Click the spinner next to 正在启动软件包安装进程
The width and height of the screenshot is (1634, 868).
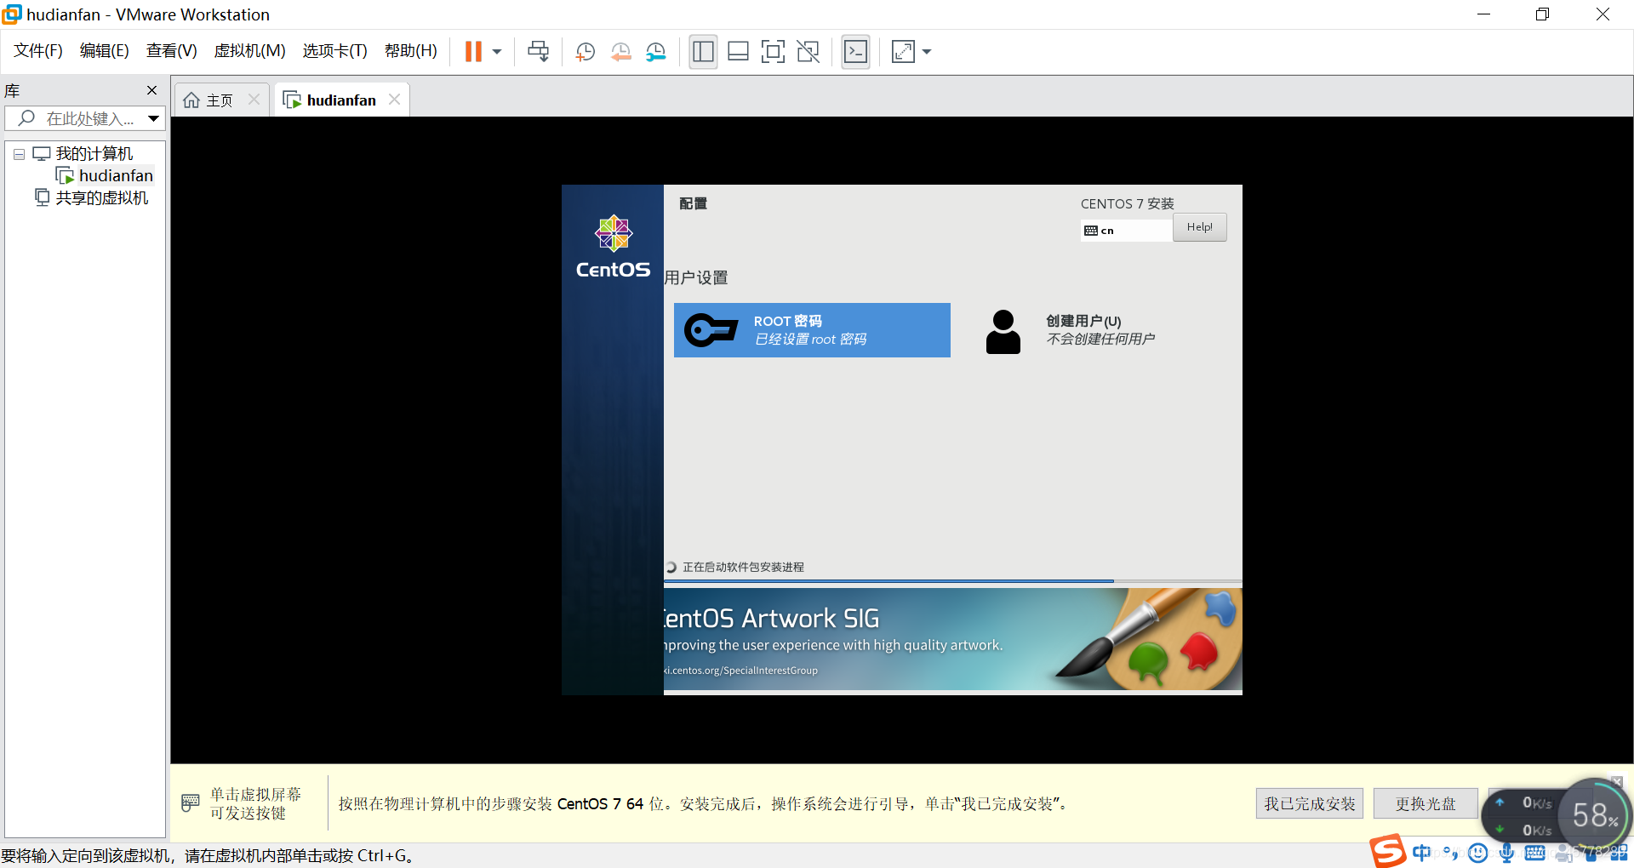tap(671, 567)
